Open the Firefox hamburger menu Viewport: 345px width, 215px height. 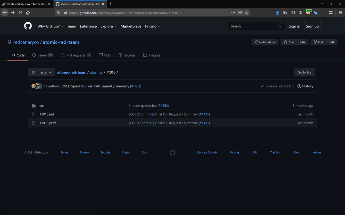tap(340, 13)
